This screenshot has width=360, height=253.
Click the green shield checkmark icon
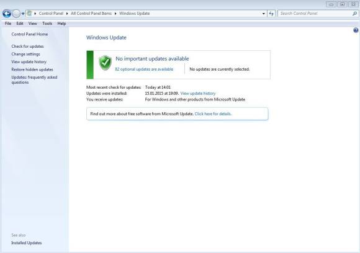pyautogui.click(x=105, y=63)
